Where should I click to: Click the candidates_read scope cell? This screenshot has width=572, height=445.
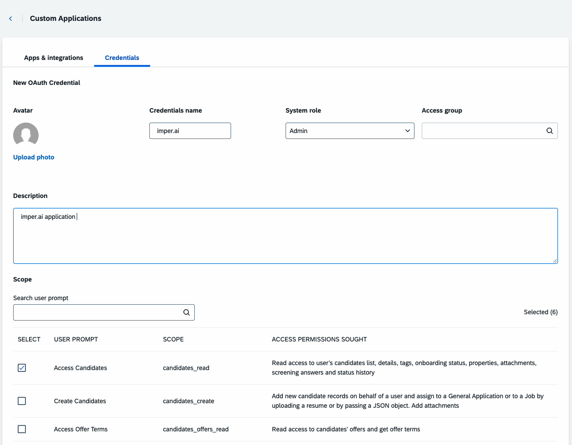point(186,368)
